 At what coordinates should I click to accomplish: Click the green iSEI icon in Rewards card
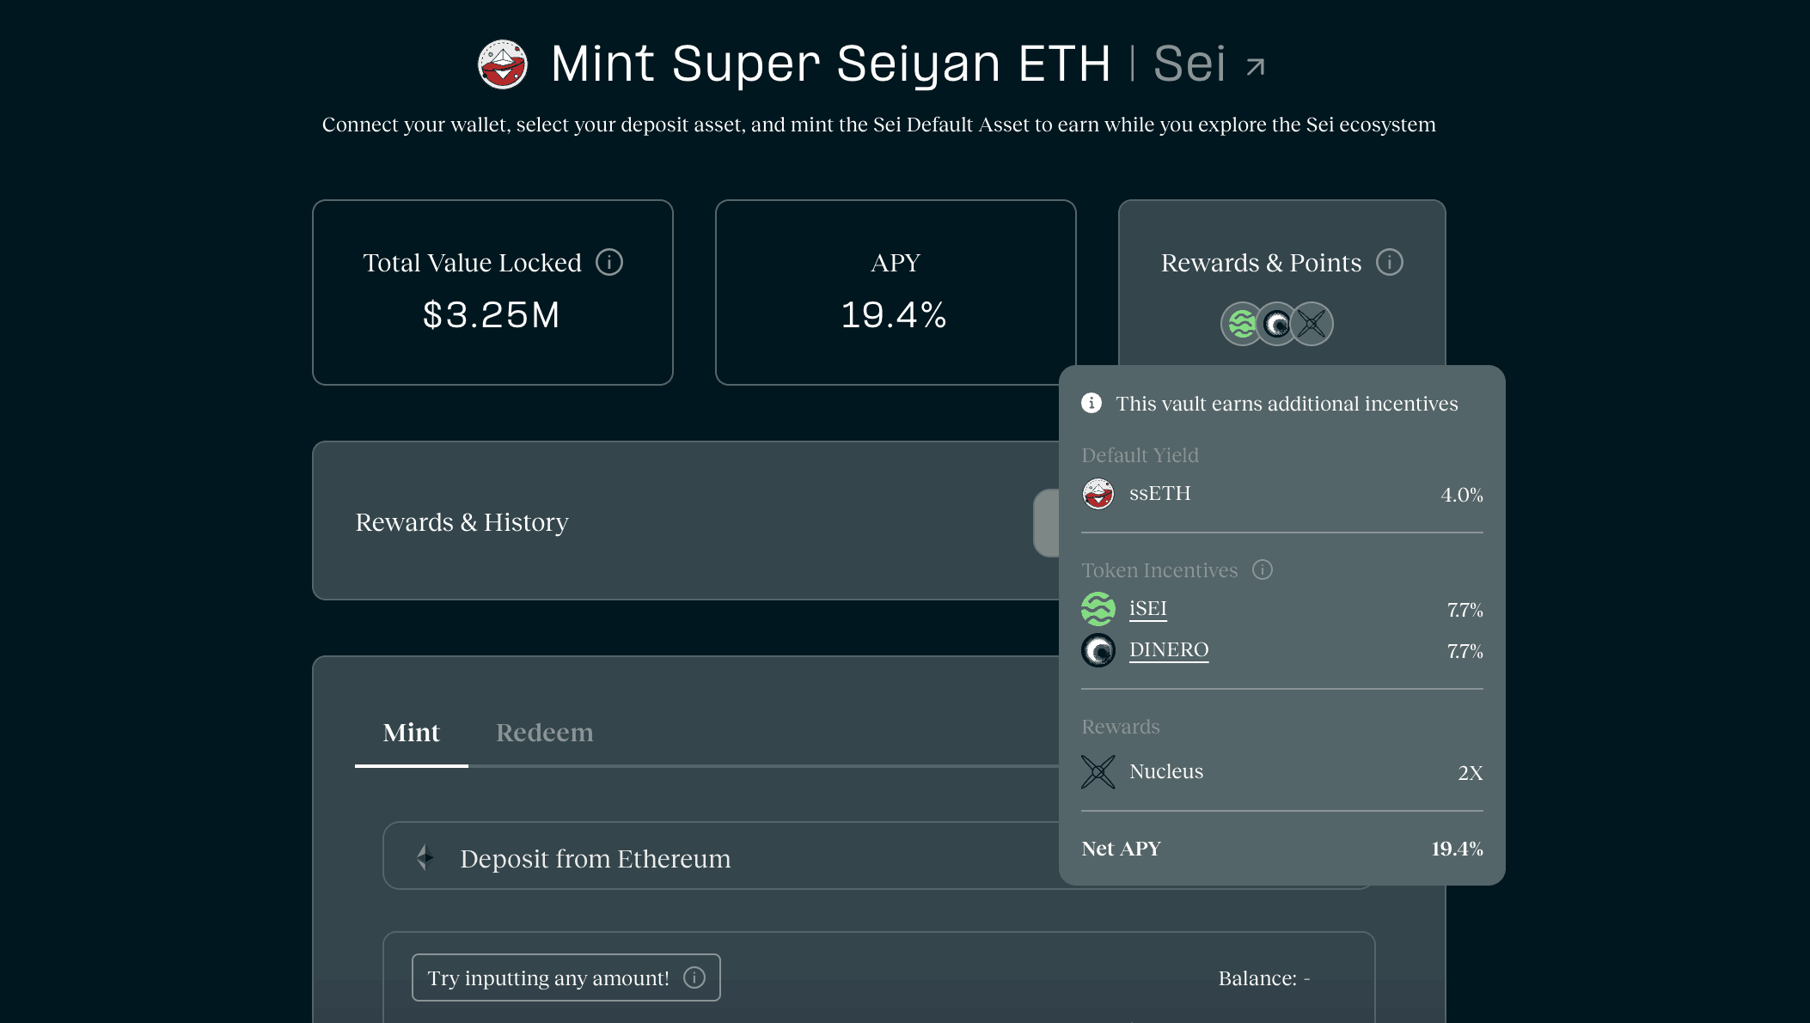tap(1242, 324)
